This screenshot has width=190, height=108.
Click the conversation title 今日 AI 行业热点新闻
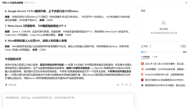coord(12,3)
